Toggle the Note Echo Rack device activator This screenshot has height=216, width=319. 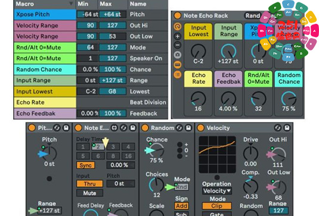click(x=178, y=15)
